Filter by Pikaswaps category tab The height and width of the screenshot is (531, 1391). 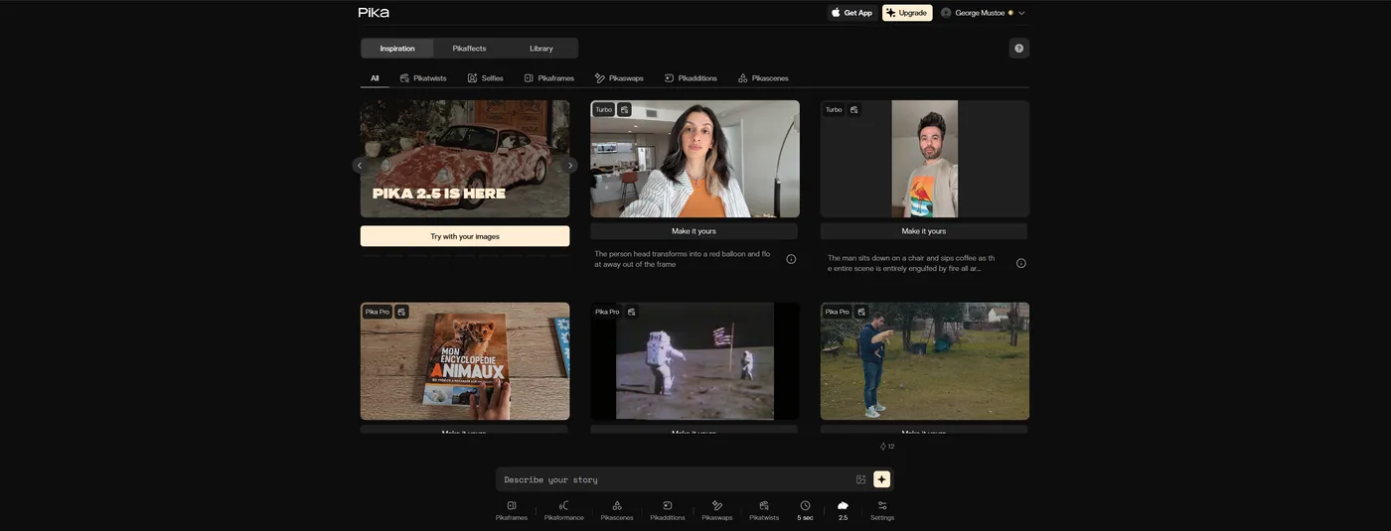point(619,77)
